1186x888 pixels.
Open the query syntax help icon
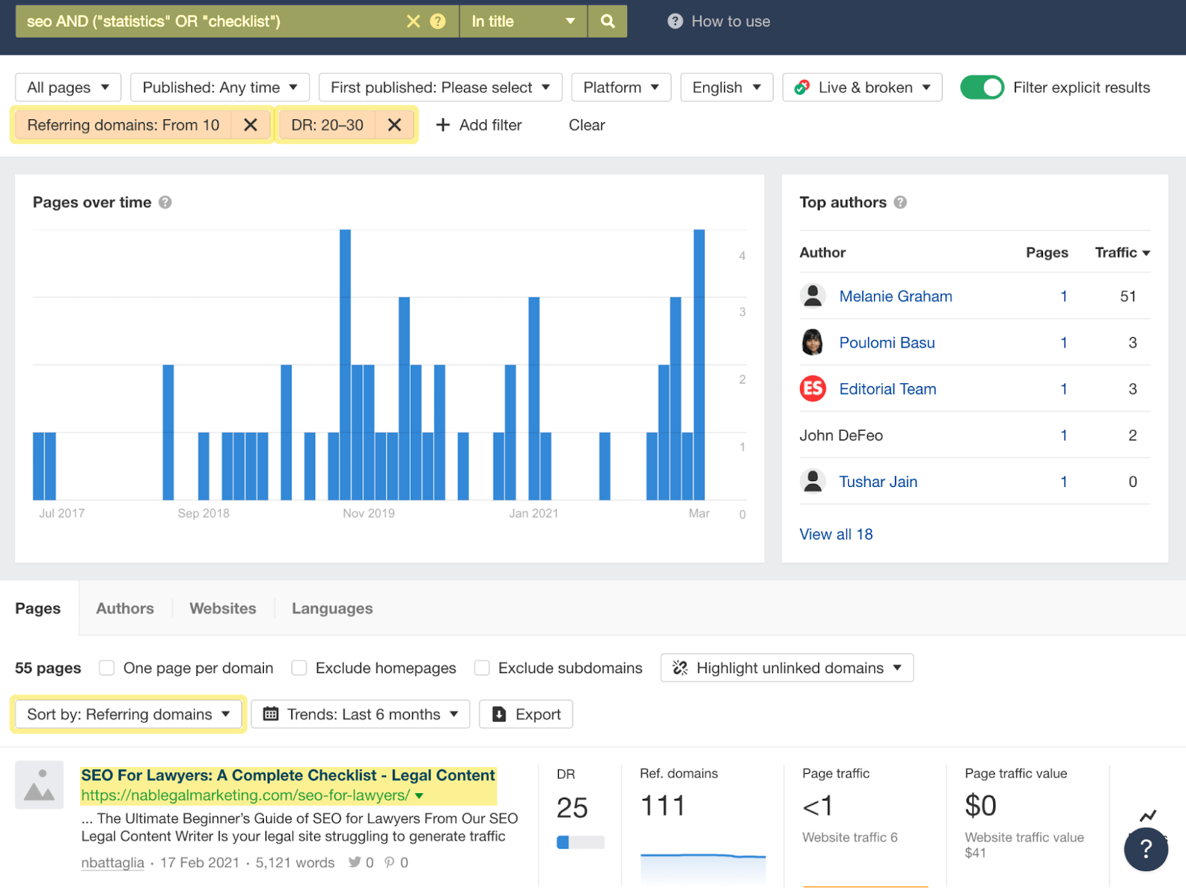pyautogui.click(x=439, y=21)
